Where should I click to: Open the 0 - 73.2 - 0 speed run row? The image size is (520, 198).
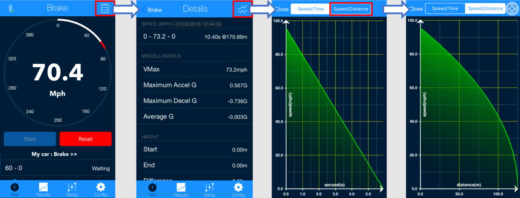tap(195, 36)
